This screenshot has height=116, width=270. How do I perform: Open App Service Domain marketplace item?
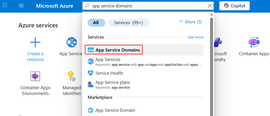145,110
